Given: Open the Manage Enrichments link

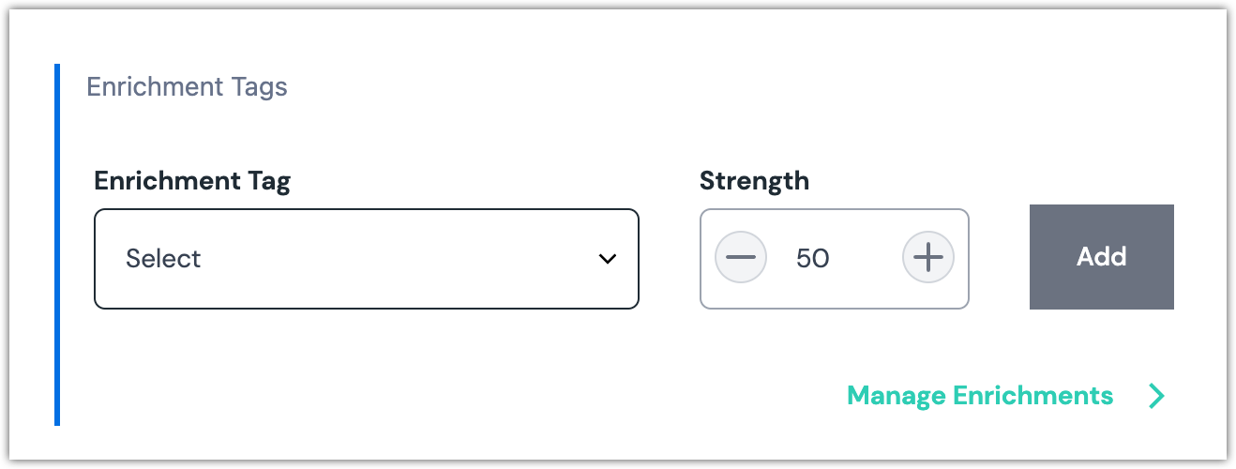Looking at the screenshot, I should (979, 396).
